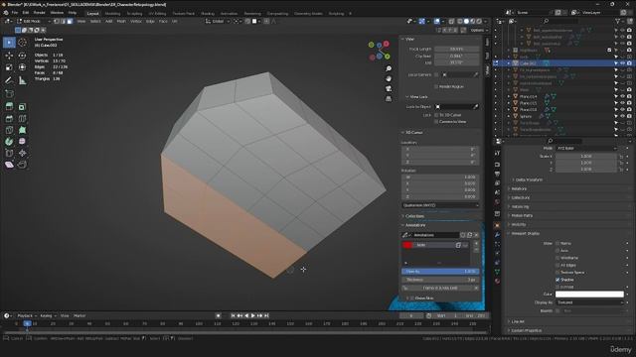Switch to the Layout workspace tab
Image resolution: width=636 pixels, height=357 pixels.
[x=92, y=13]
